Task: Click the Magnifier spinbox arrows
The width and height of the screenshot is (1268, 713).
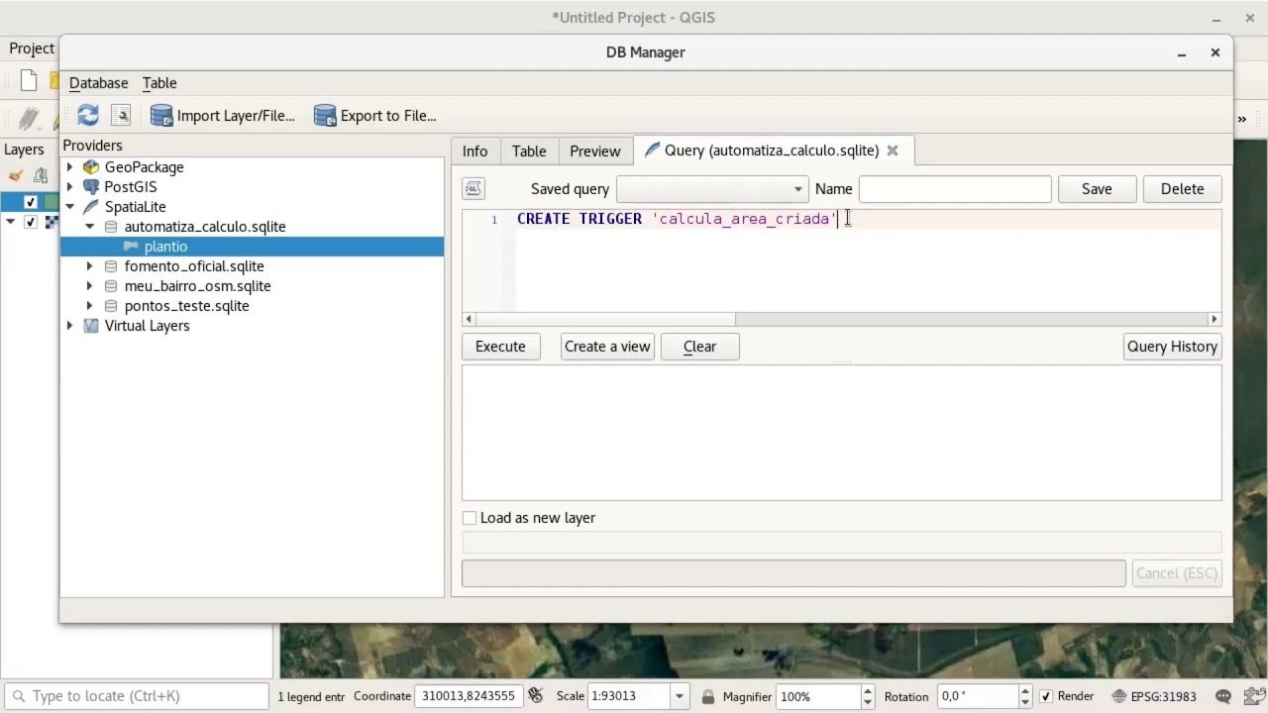Action: [x=867, y=696]
